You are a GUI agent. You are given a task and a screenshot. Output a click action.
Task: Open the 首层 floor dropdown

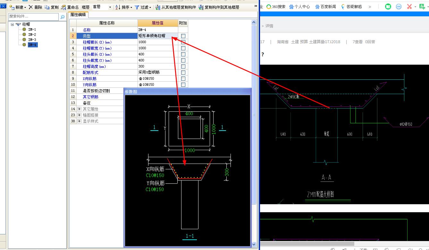tap(110, 7)
